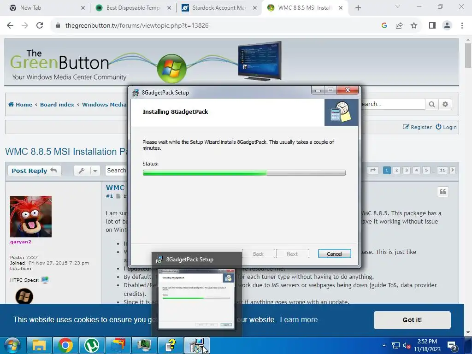Image resolution: width=472 pixels, height=354 pixels.
Task: Go to page 5 of topic
Action: (x=426, y=171)
